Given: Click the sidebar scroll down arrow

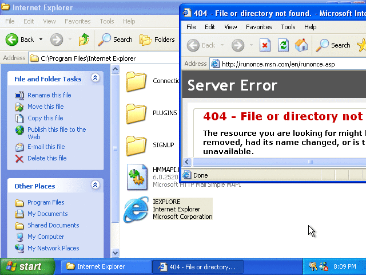Looking at the screenshot, I should [x=115, y=253].
